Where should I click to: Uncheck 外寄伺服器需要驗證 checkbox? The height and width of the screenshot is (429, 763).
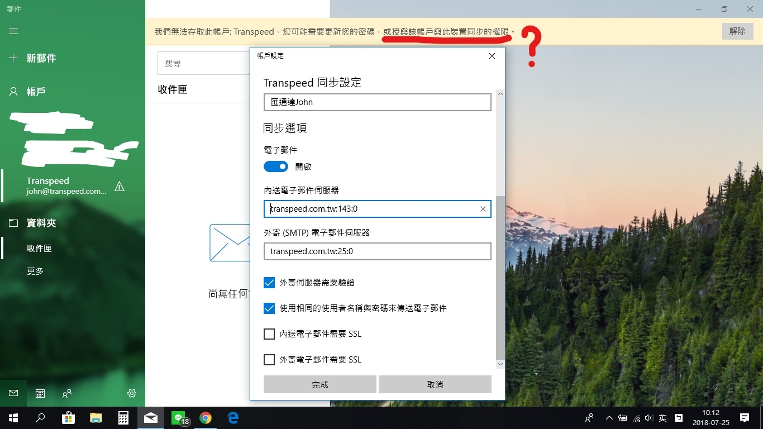point(269,283)
